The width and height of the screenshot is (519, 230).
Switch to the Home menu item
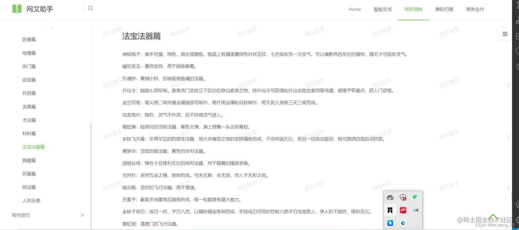pyautogui.click(x=355, y=10)
